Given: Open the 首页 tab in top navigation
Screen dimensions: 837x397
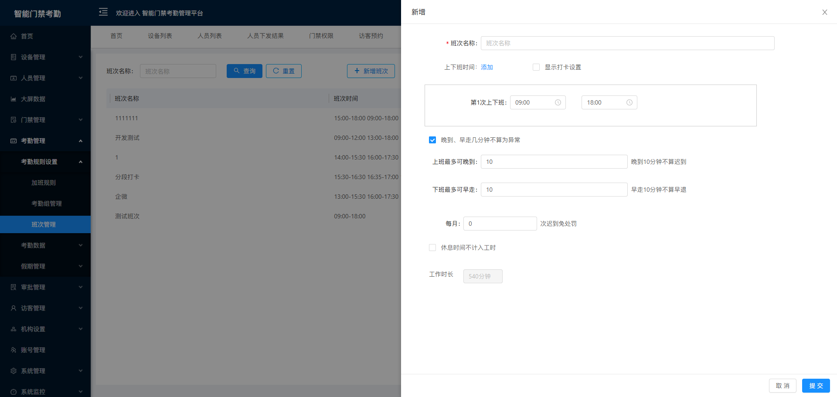Looking at the screenshot, I should pyautogui.click(x=116, y=36).
